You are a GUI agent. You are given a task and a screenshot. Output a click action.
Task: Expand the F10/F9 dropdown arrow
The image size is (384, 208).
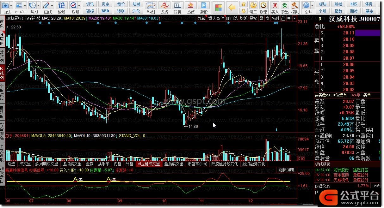(x=25, y=5)
